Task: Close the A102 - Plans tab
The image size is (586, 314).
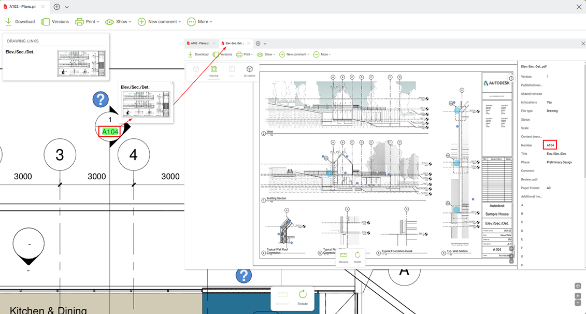Action: coord(42,7)
